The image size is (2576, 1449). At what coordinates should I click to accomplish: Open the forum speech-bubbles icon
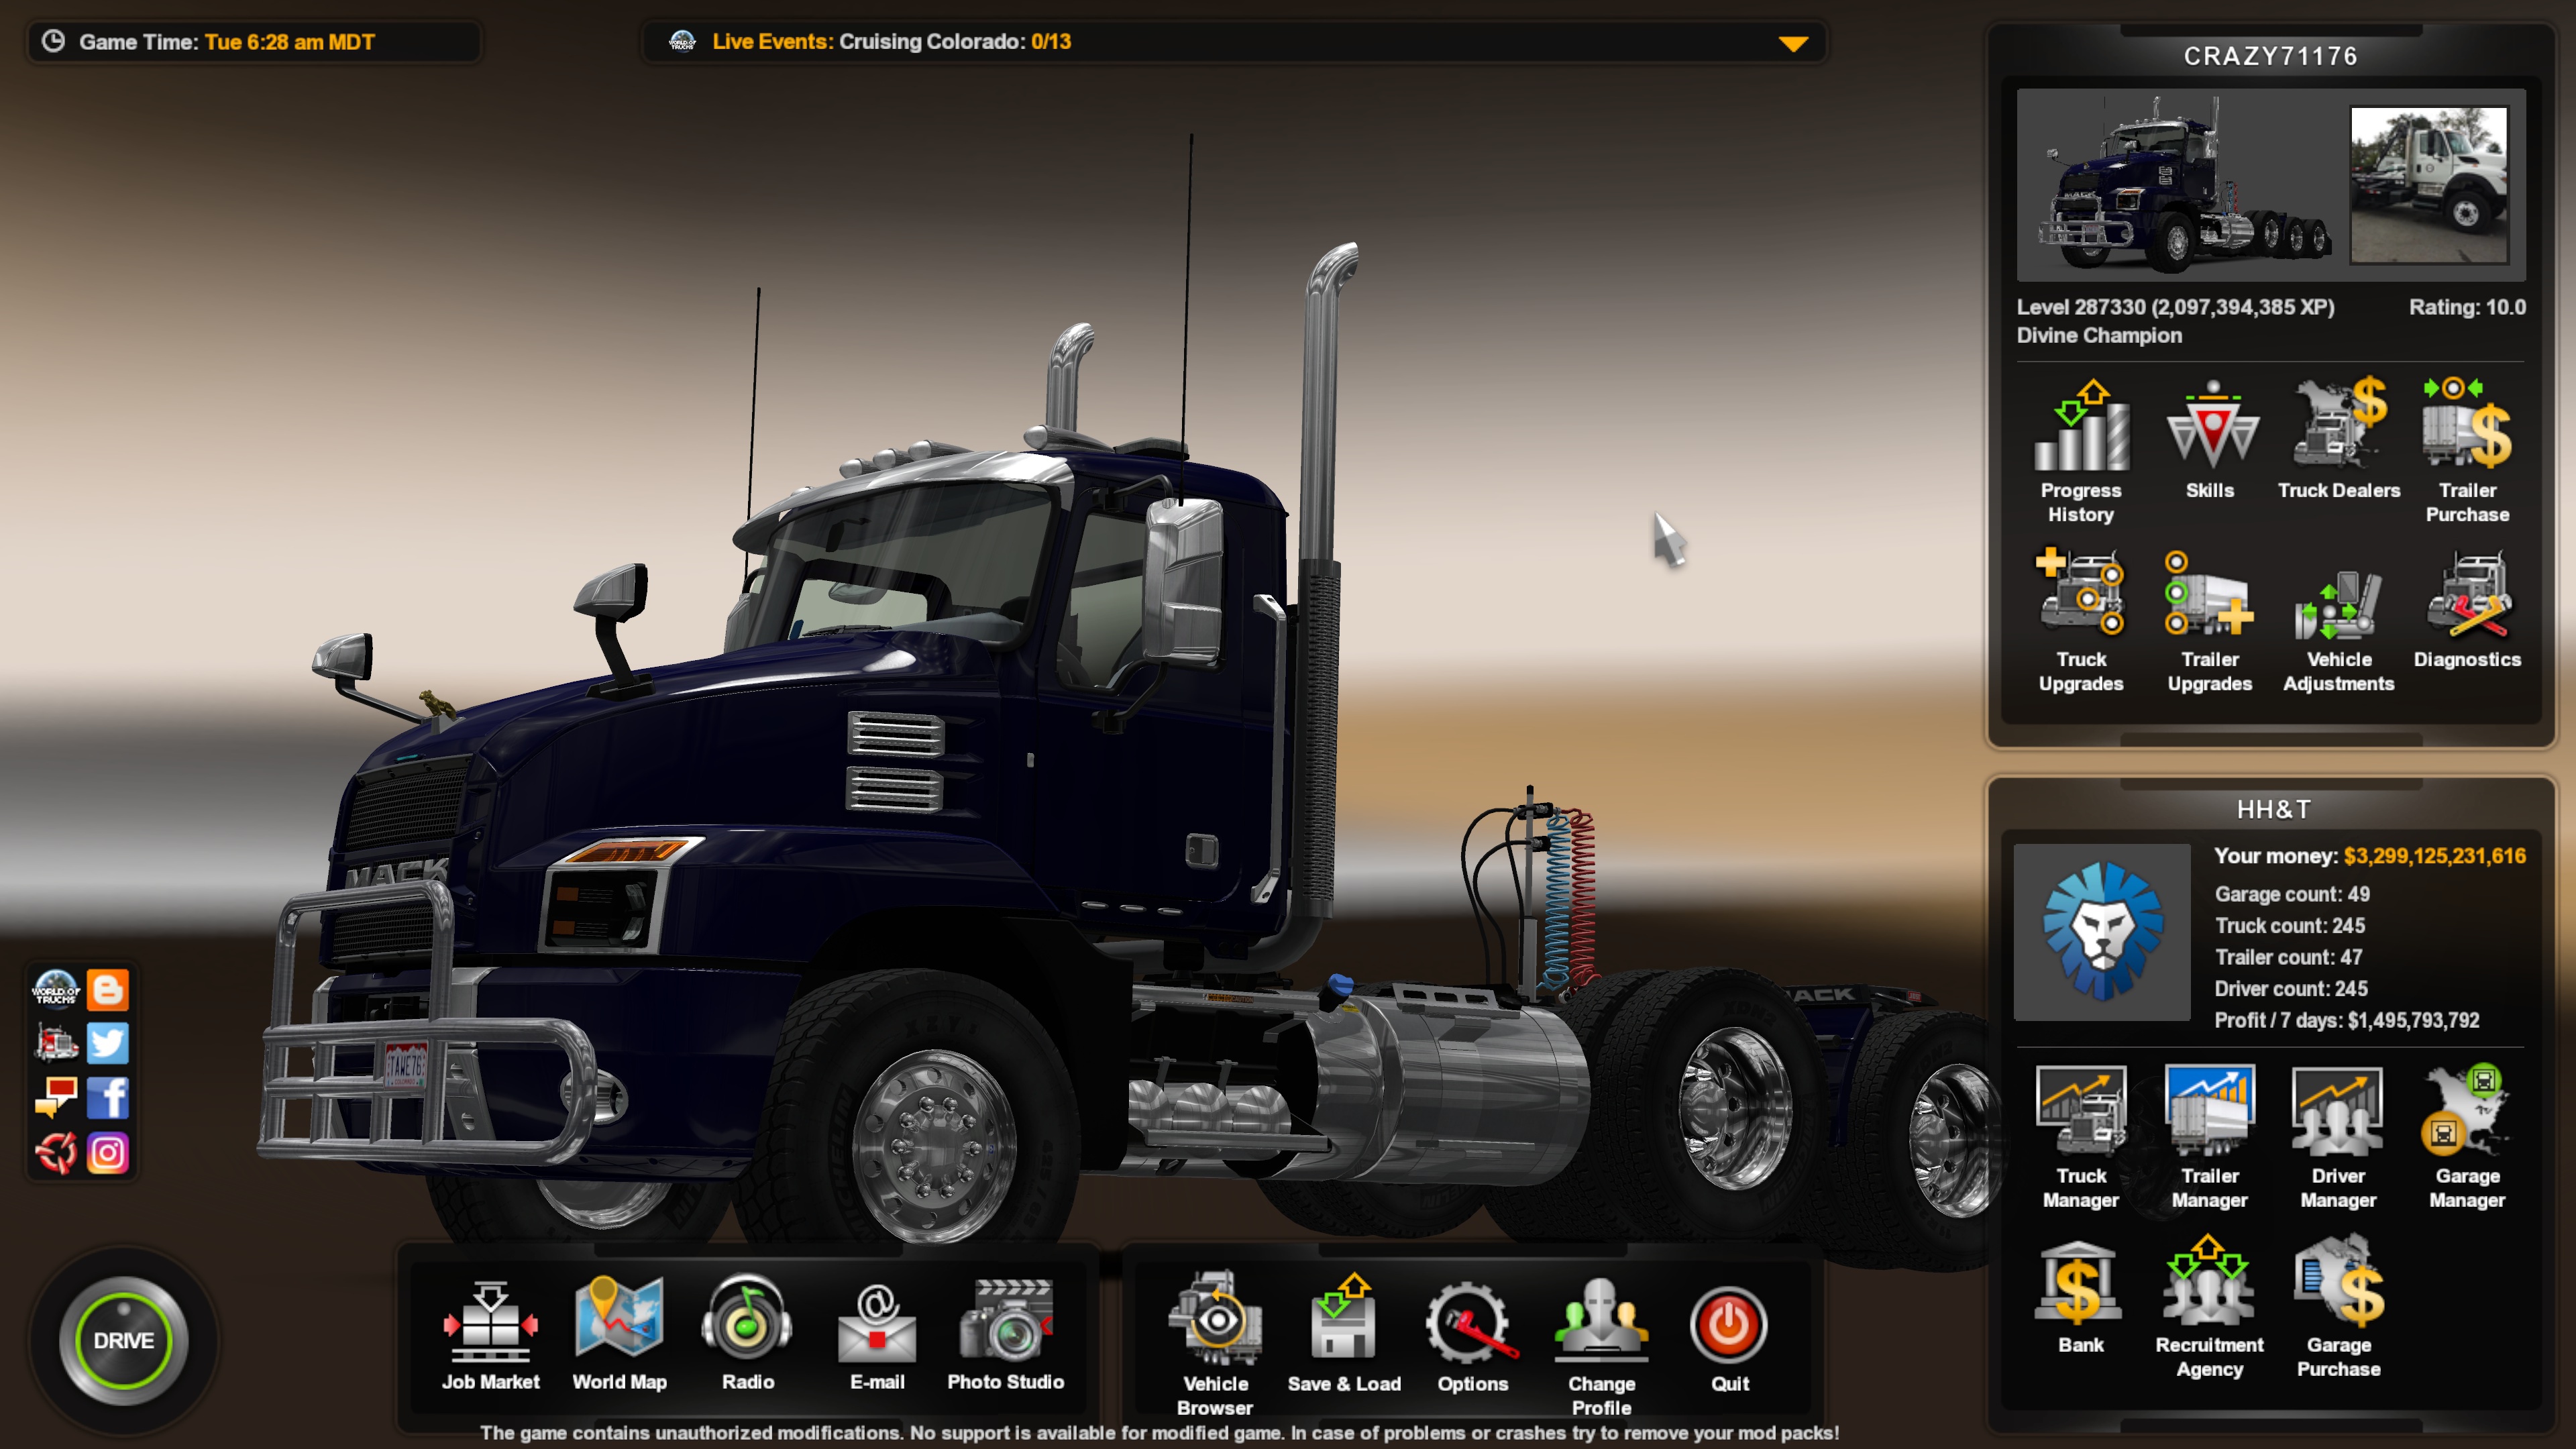click(56, 1098)
